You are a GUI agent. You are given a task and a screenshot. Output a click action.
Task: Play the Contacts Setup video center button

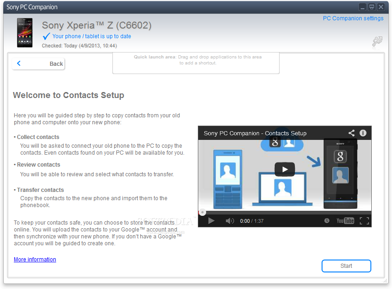pyautogui.click(x=285, y=169)
